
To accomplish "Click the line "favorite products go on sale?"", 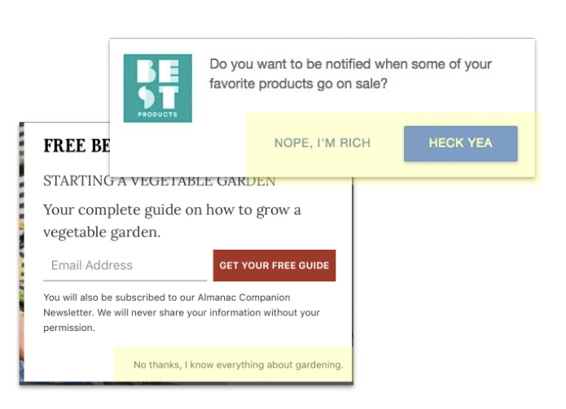I will [298, 84].
